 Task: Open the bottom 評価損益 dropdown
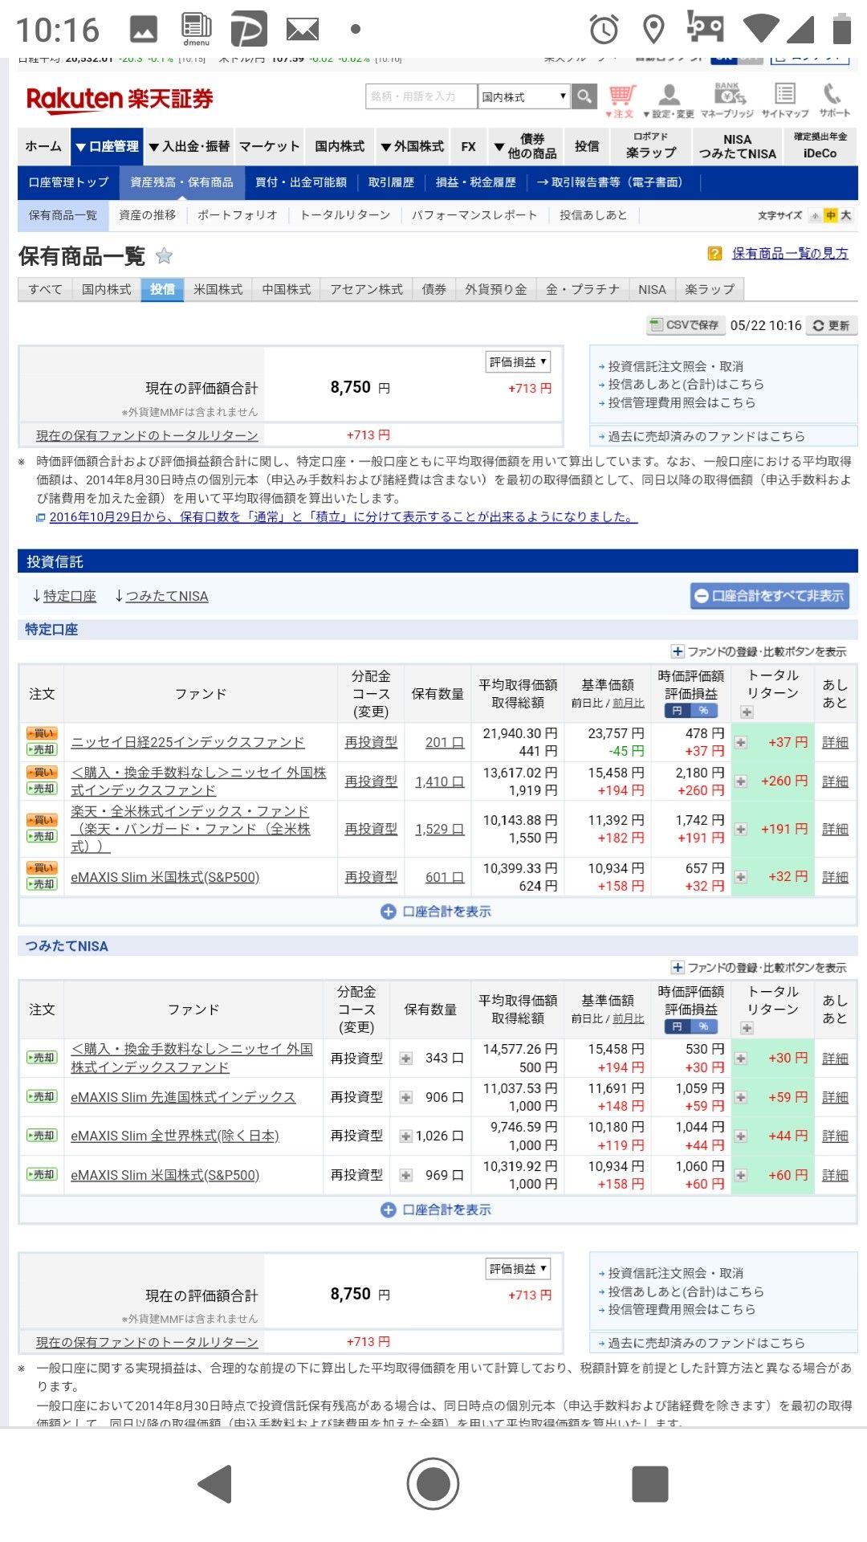coord(518,1269)
